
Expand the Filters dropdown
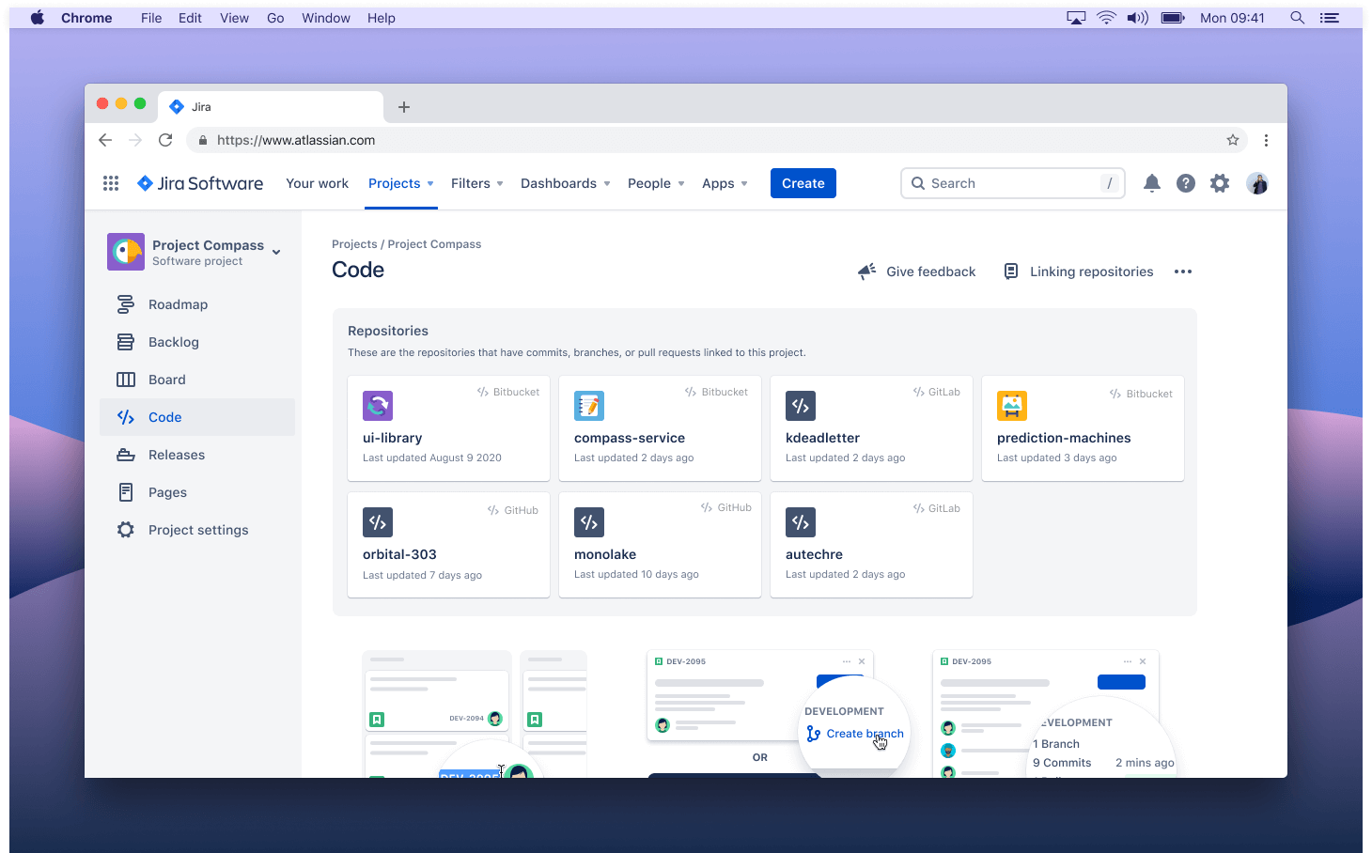(476, 183)
